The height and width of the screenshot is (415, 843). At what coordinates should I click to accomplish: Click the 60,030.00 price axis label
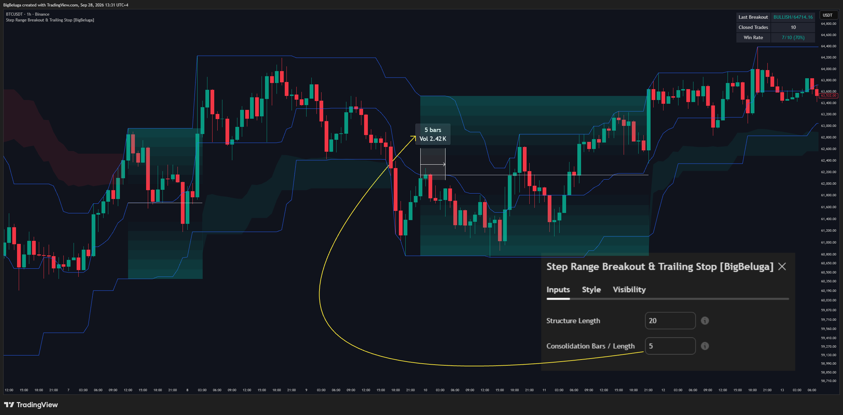pos(828,300)
